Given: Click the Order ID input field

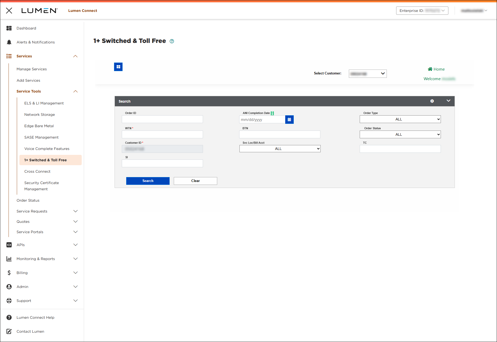Looking at the screenshot, I should pyautogui.click(x=162, y=119).
